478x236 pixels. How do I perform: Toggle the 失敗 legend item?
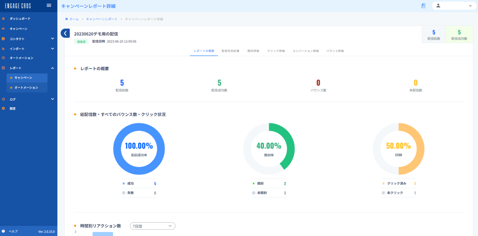click(x=139, y=193)
